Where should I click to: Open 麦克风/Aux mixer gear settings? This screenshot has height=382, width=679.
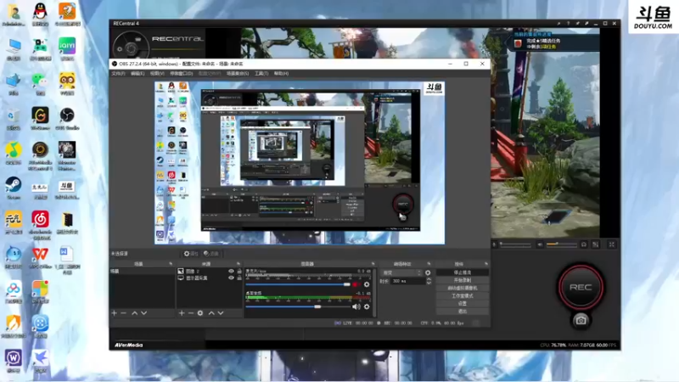click(x=367, y=284)
